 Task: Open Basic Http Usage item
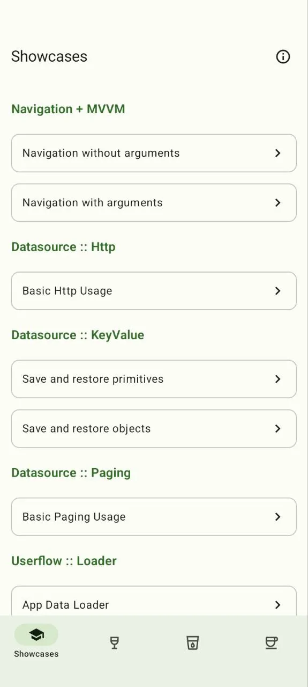[x=154, y=291]
